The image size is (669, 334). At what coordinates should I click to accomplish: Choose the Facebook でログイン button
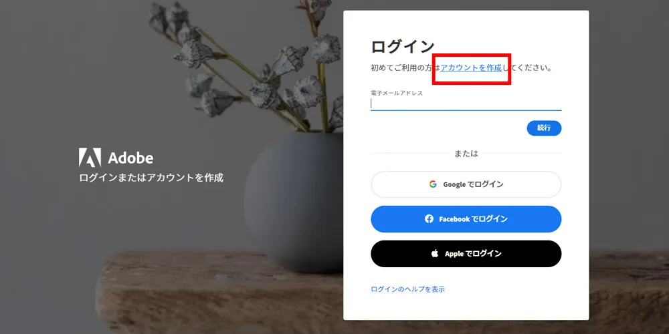tap(466, 219)
